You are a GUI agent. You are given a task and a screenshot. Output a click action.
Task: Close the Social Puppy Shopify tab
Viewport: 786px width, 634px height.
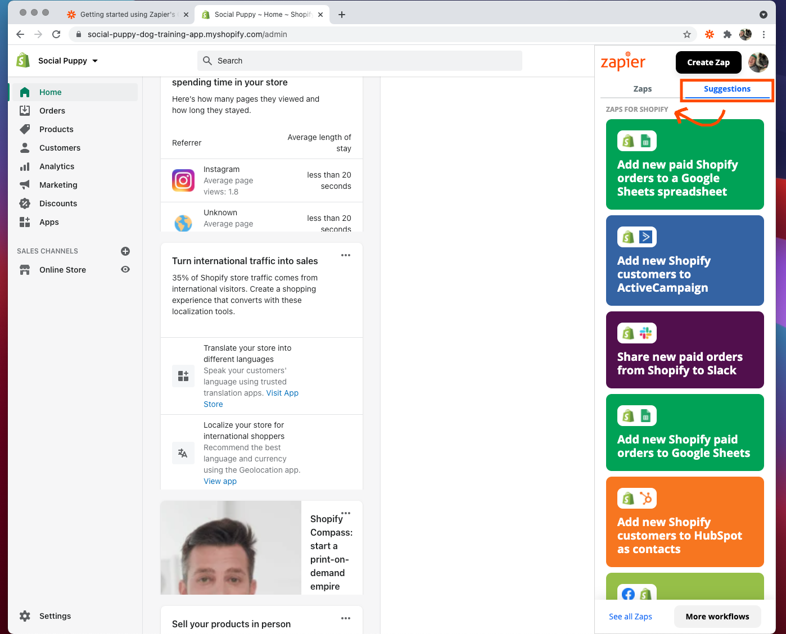[x=320, y=15]
